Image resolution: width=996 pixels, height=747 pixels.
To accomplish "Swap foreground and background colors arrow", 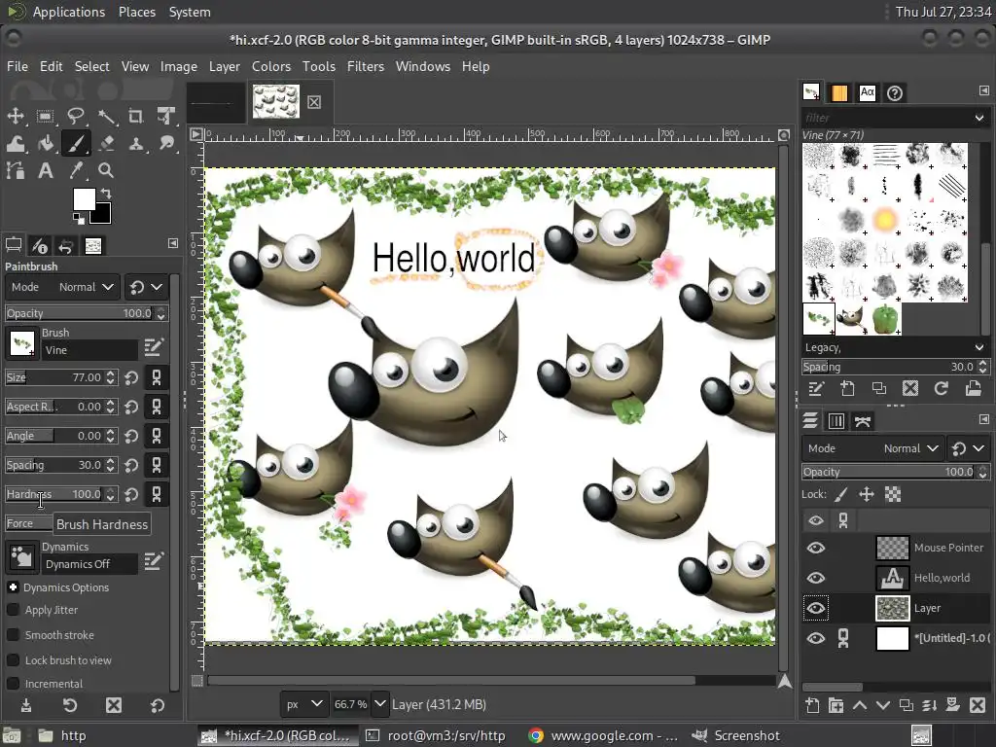I will (105, 194).
